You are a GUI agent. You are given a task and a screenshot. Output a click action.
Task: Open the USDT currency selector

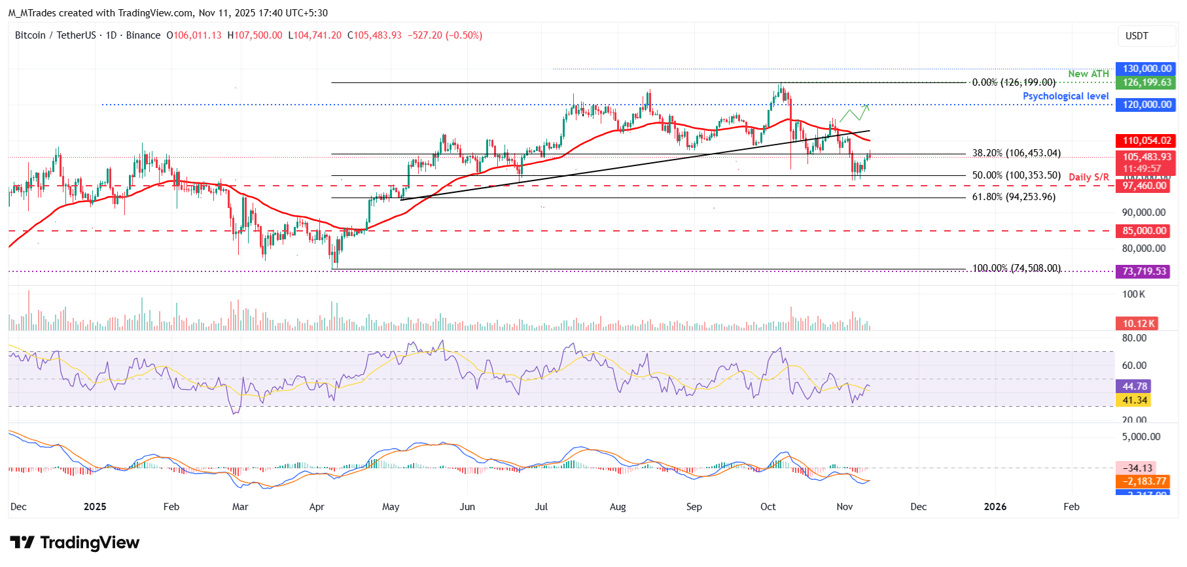[x=1137, y=36]
